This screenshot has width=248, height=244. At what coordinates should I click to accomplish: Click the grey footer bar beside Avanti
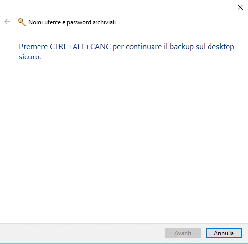pyautogui.click(x=81, y=233)
